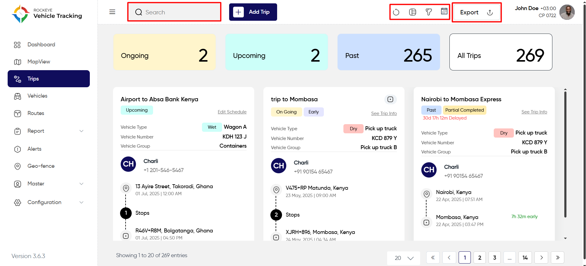Open the column layout icon
Image resolution: width=586 pixels, height=266 pixels.
pos(412,12)
